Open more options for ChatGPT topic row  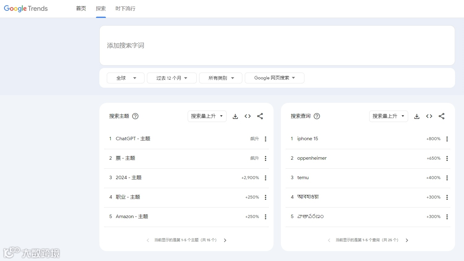pos(265,139)
